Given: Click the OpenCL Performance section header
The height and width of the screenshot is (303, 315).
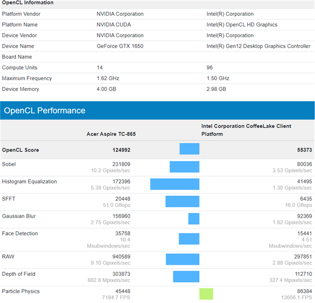Looking at the screenshot, I should coord(45,111).
